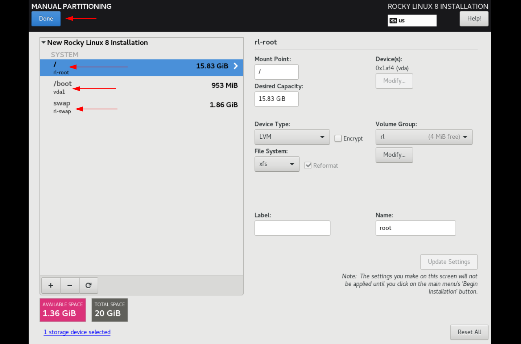521x344 pixels.
Task: Click the TOTAL SPACE 20 GiB box
Action: coord(110,310)
